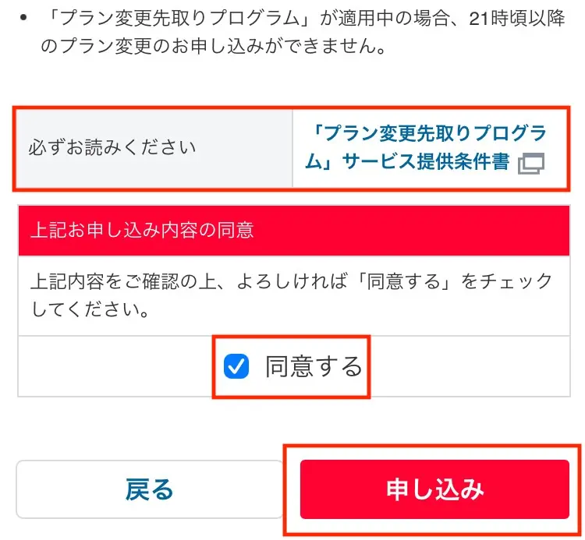Click the 申し込み text on the red button

click(x=435, y=489)
